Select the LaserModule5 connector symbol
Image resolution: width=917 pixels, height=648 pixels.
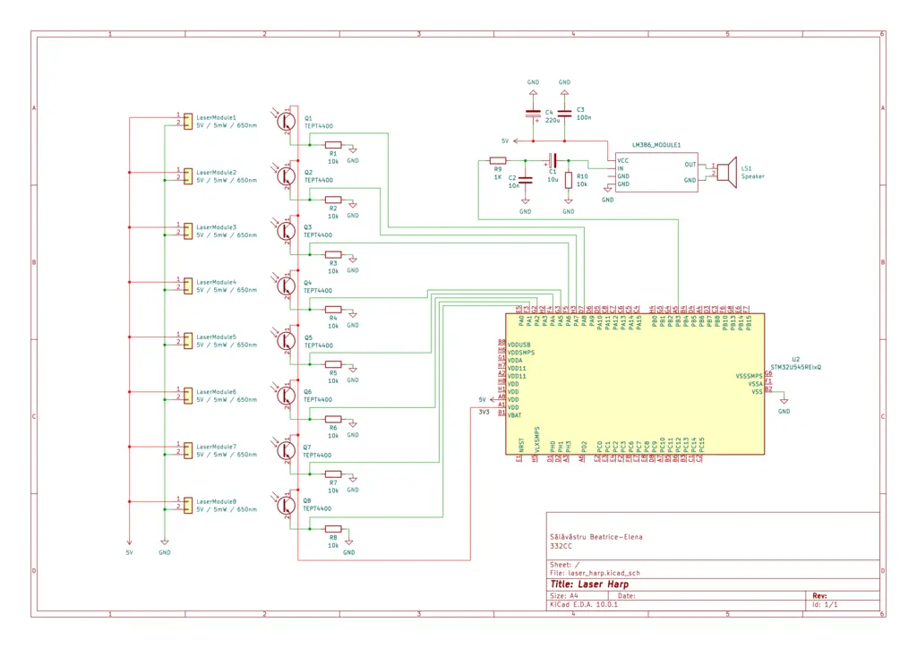pyautogui.click(x=188, y=341)
